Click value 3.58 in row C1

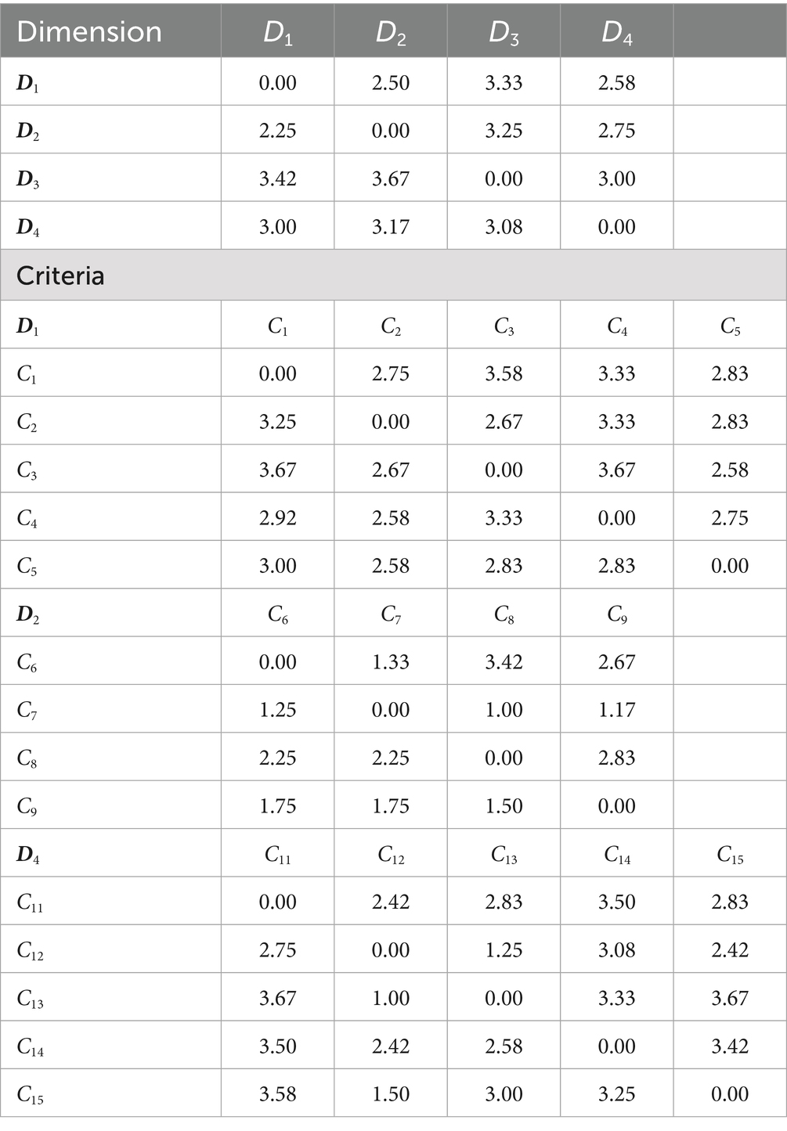(504, 373)
